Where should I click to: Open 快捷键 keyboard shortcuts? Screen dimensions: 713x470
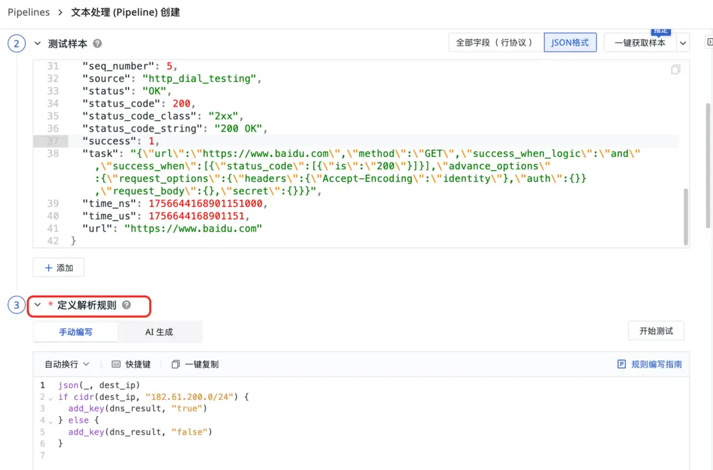pyautogui.click(x=131, y=364)
